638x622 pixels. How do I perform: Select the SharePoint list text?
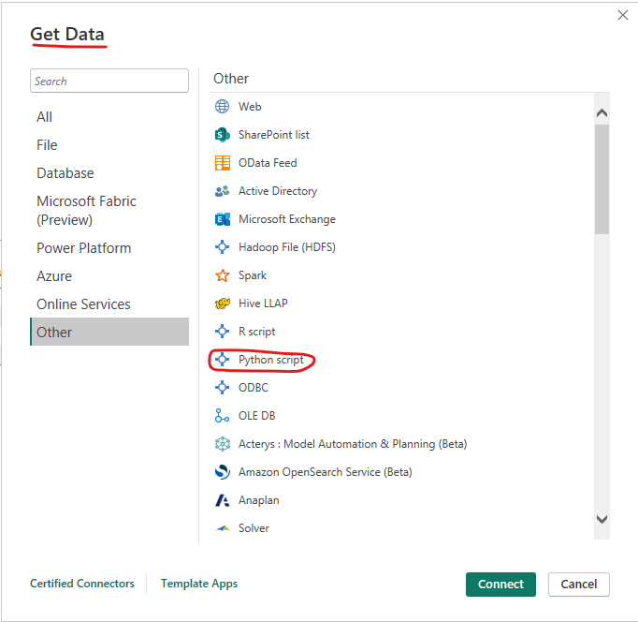click(x=274, y=134)
